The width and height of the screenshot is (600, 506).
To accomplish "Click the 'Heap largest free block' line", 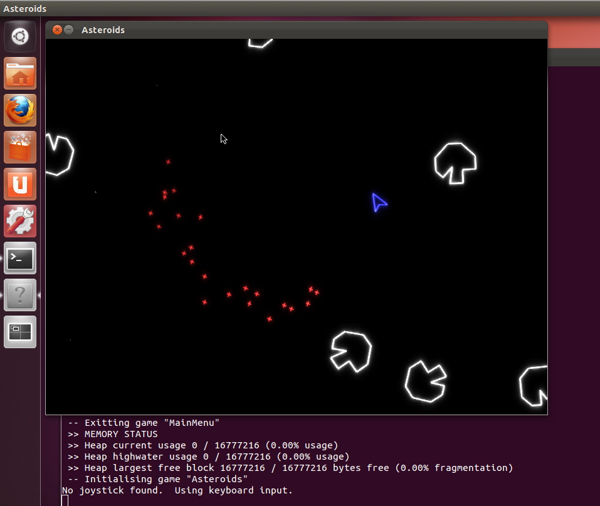I will click(x=290, y=468).
